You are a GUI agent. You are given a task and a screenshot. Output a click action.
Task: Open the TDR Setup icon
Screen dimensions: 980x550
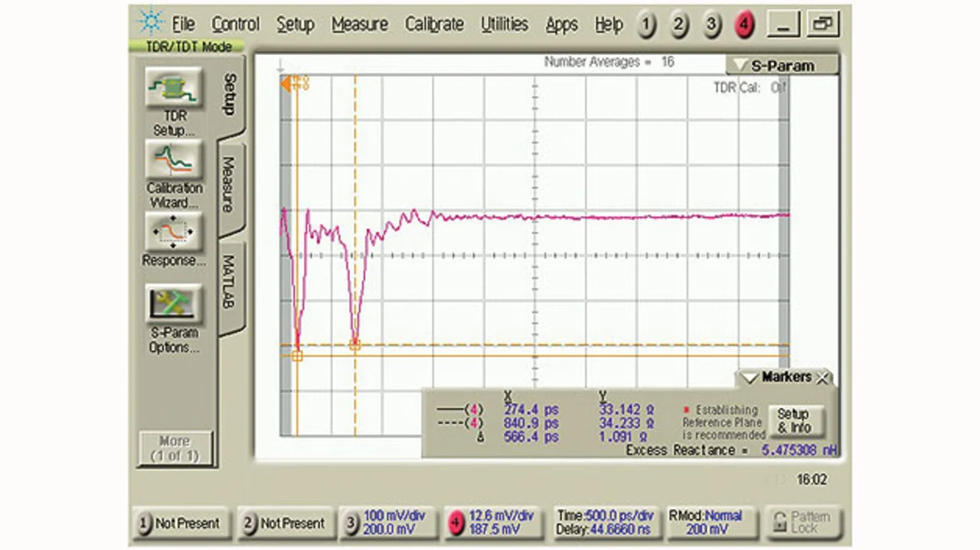(x=174, y=88)
